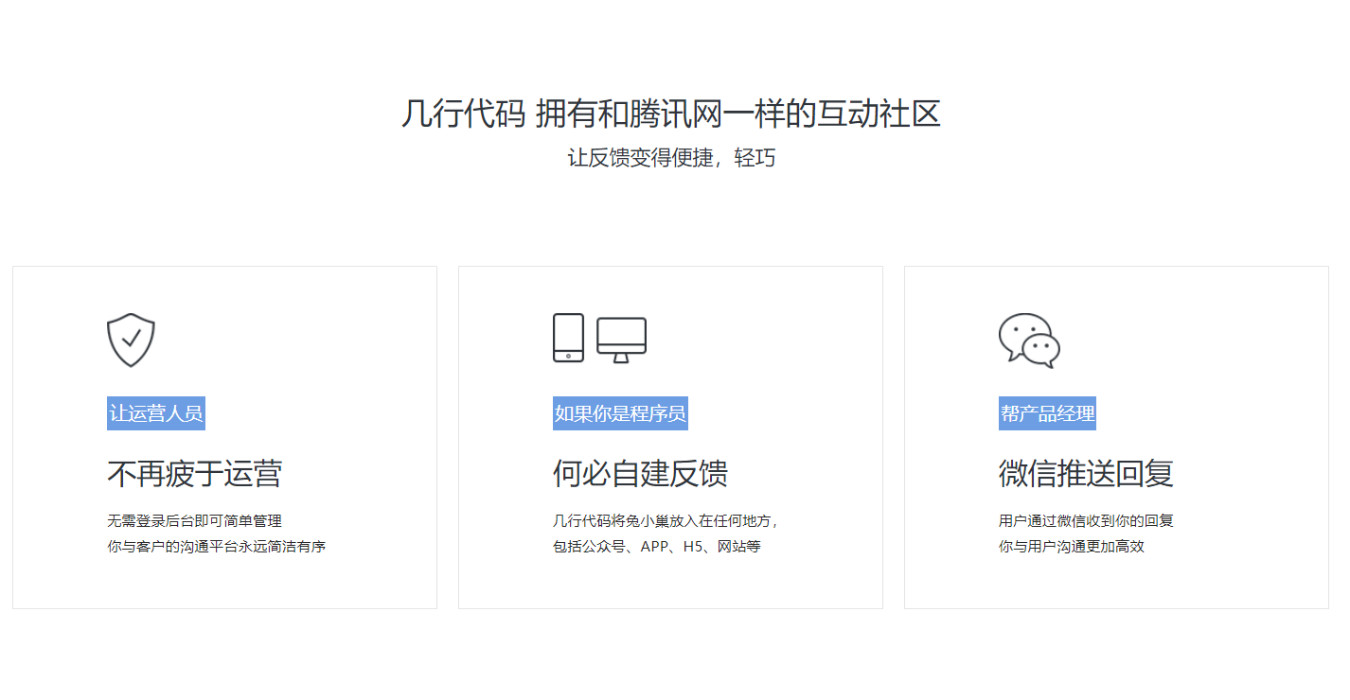This screenshot has height=700, width=1350.
Task: Click the line 几行代码将兔小巢放入在任何地方
Action: pos(666,520)
